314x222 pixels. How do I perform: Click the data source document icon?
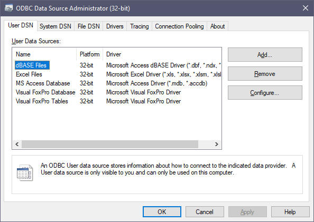coord(25,172)
